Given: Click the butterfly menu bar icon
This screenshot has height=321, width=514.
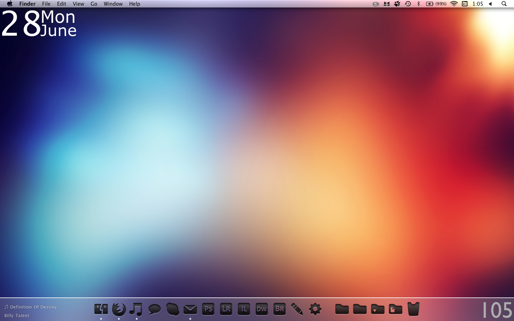Looking at the screenshot, I should click(387, 4).
